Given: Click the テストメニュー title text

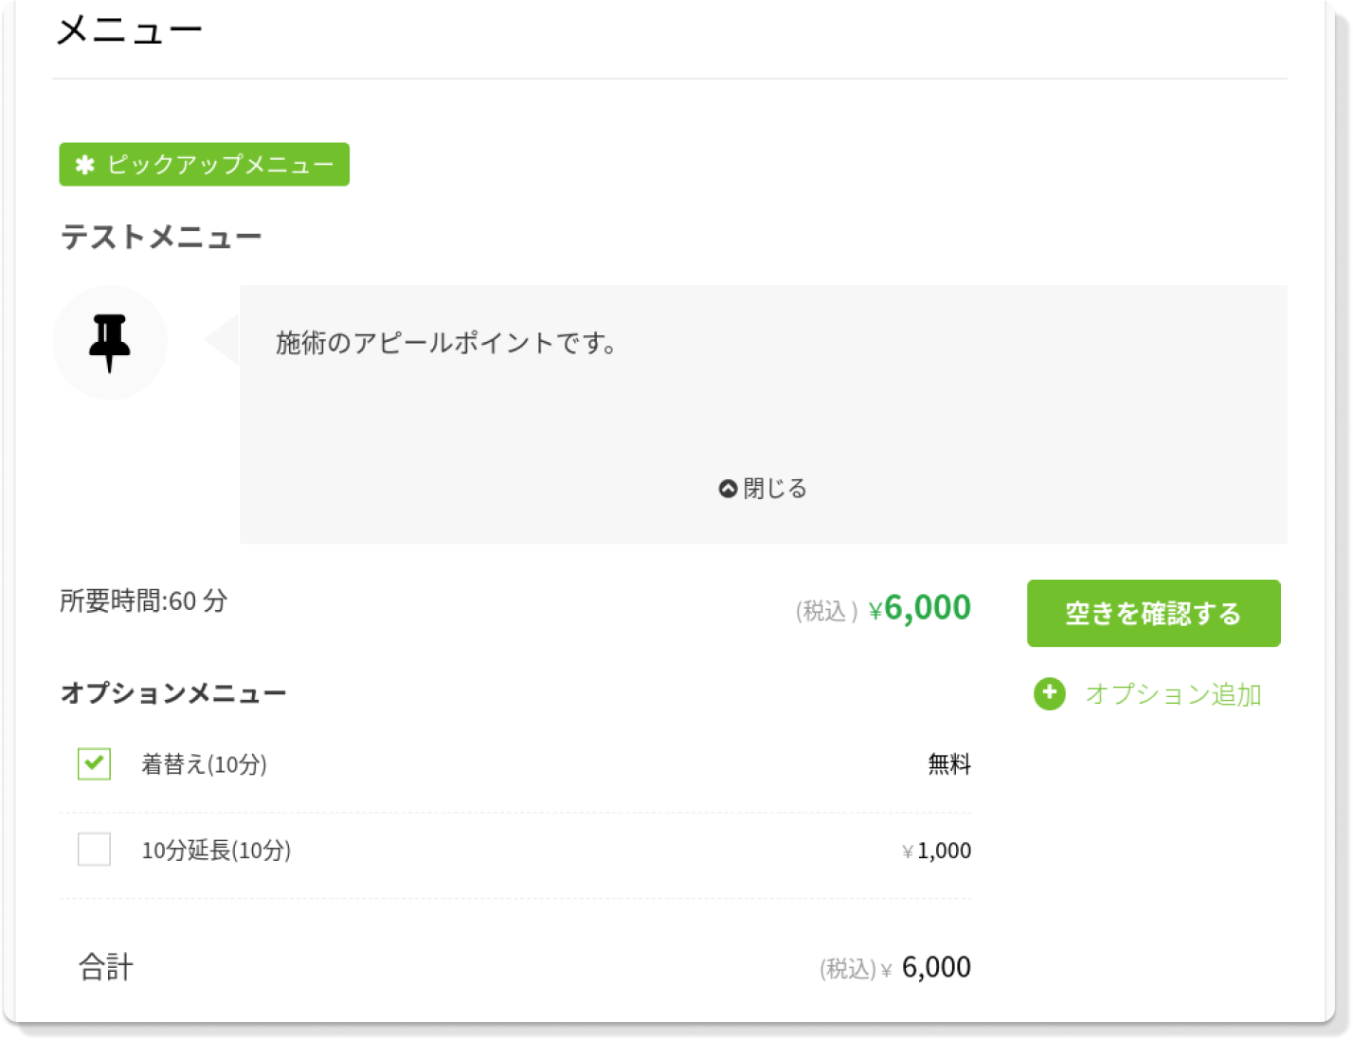Looking at the screenshot, I should coord(161,235).
